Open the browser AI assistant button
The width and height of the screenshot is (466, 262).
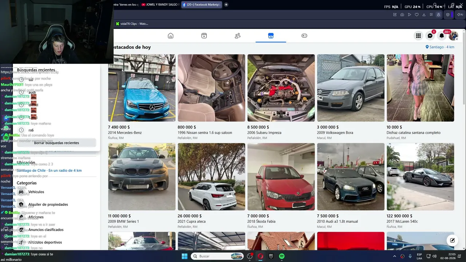460,15
